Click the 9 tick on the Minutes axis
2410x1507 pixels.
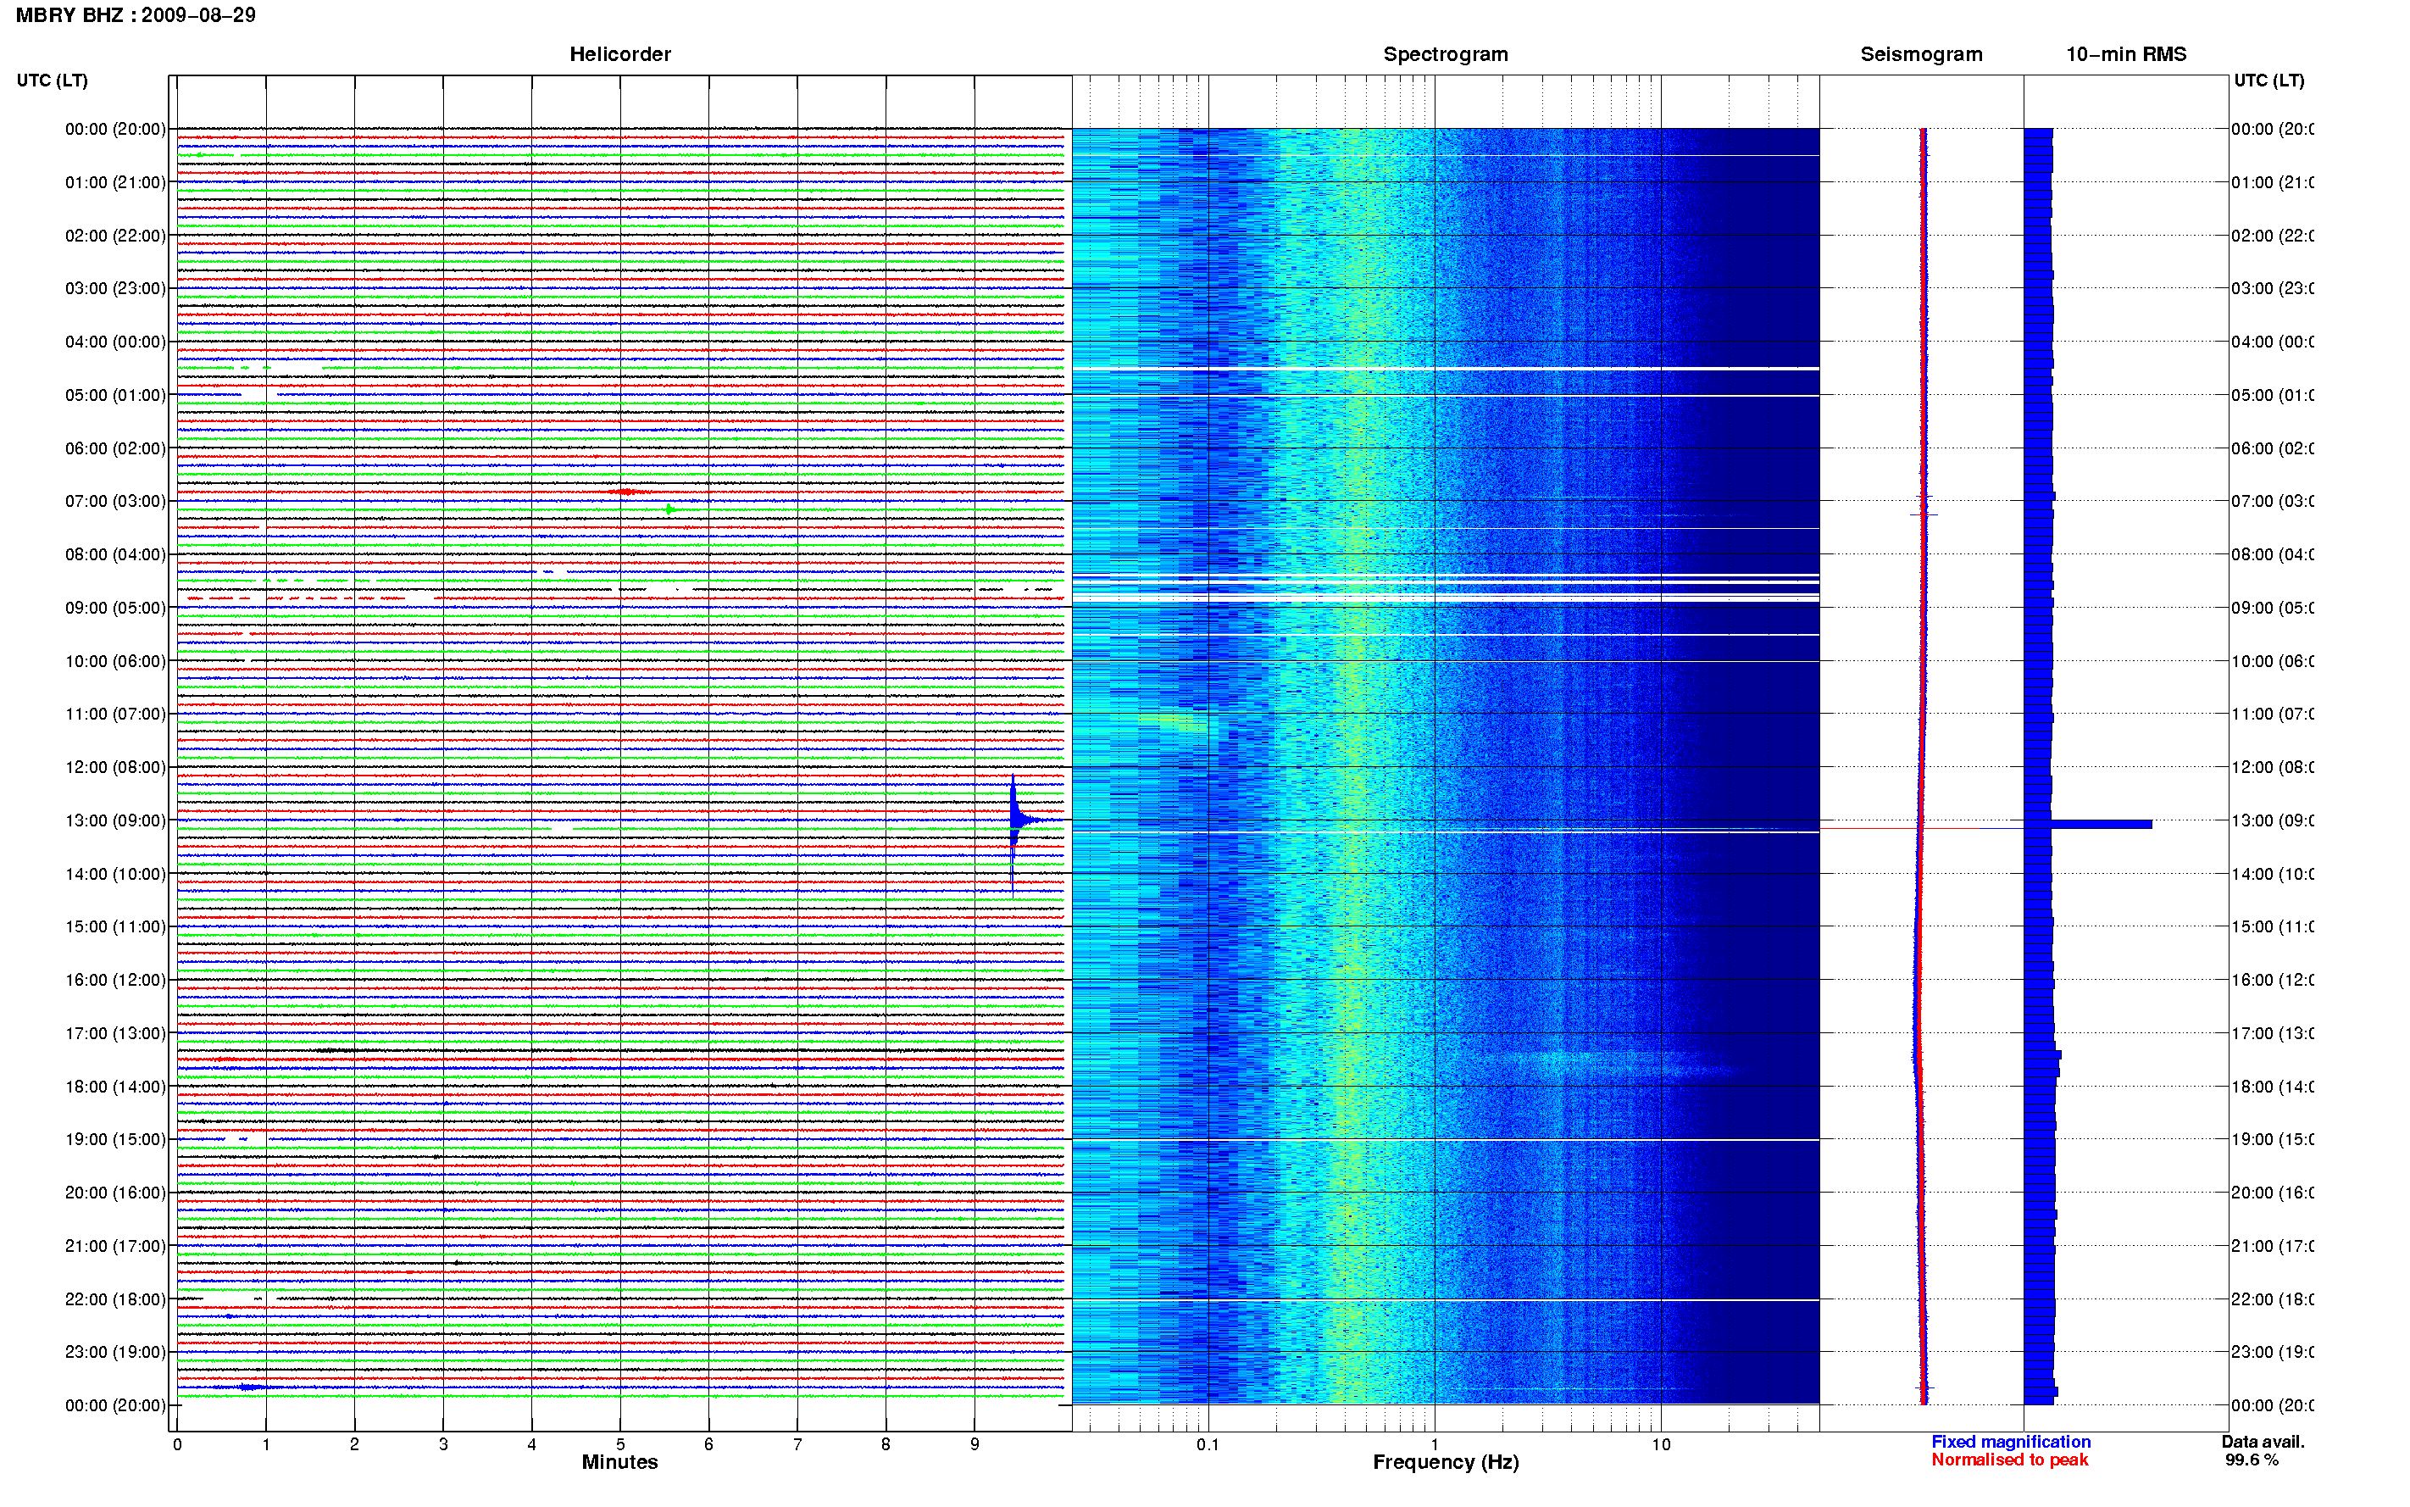(x=975, y=1444)
